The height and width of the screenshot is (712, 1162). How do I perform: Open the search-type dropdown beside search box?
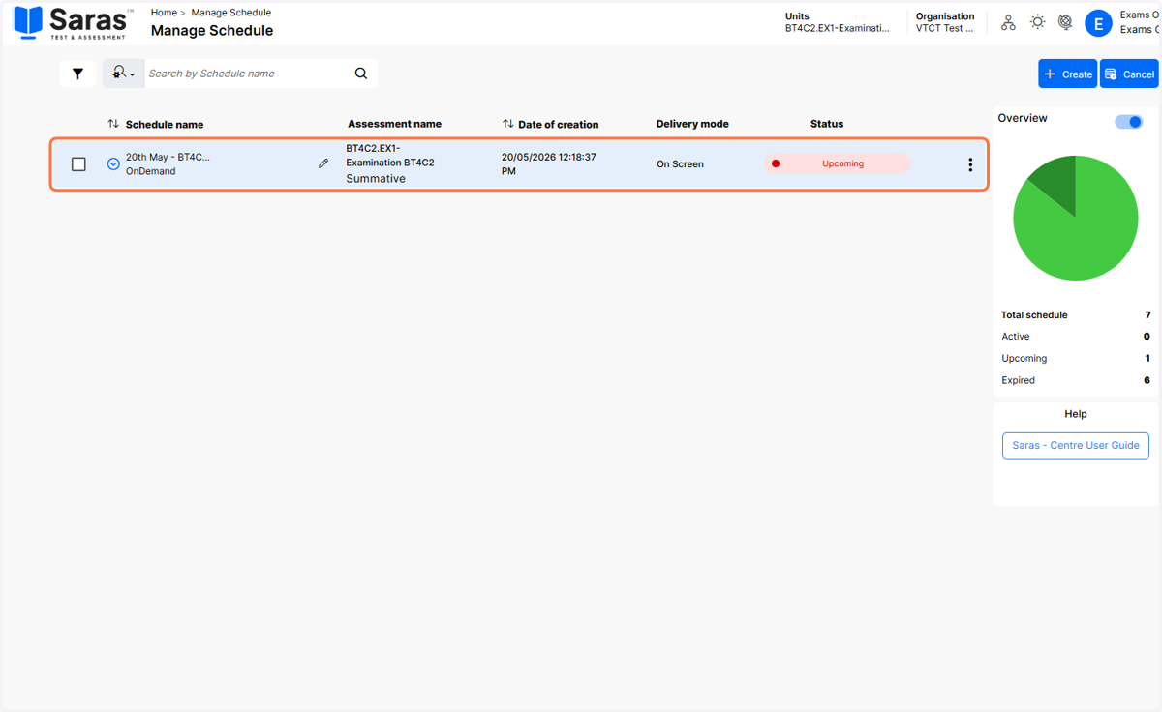(x=124, y=74)
